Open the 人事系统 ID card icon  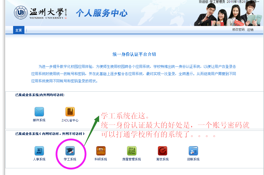(x=39, y=151)
